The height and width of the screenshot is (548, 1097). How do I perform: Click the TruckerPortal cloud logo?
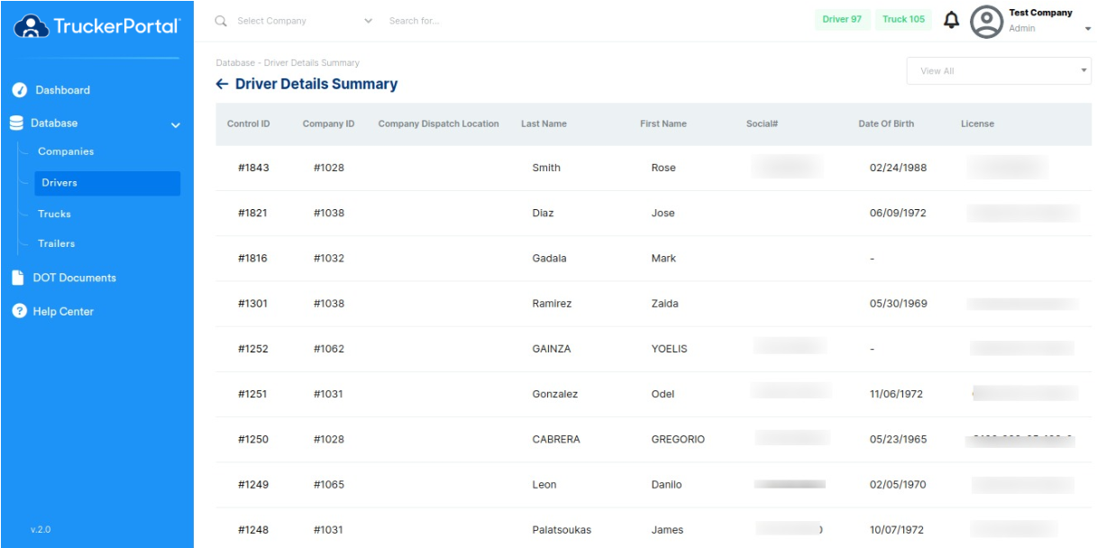pos(31,27)
